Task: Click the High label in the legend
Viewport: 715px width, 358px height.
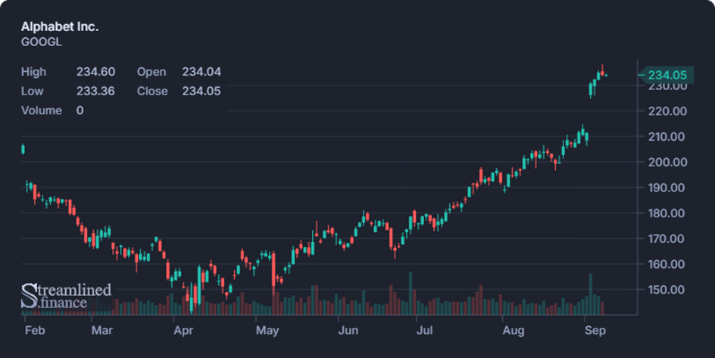Action: tap(34, 72)
